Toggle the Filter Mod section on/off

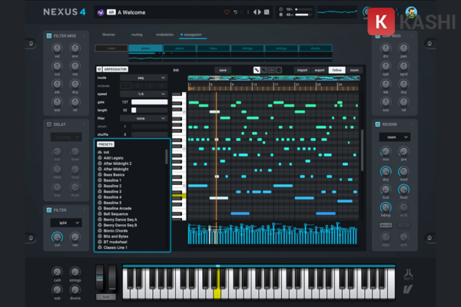[x=48, y=36]
